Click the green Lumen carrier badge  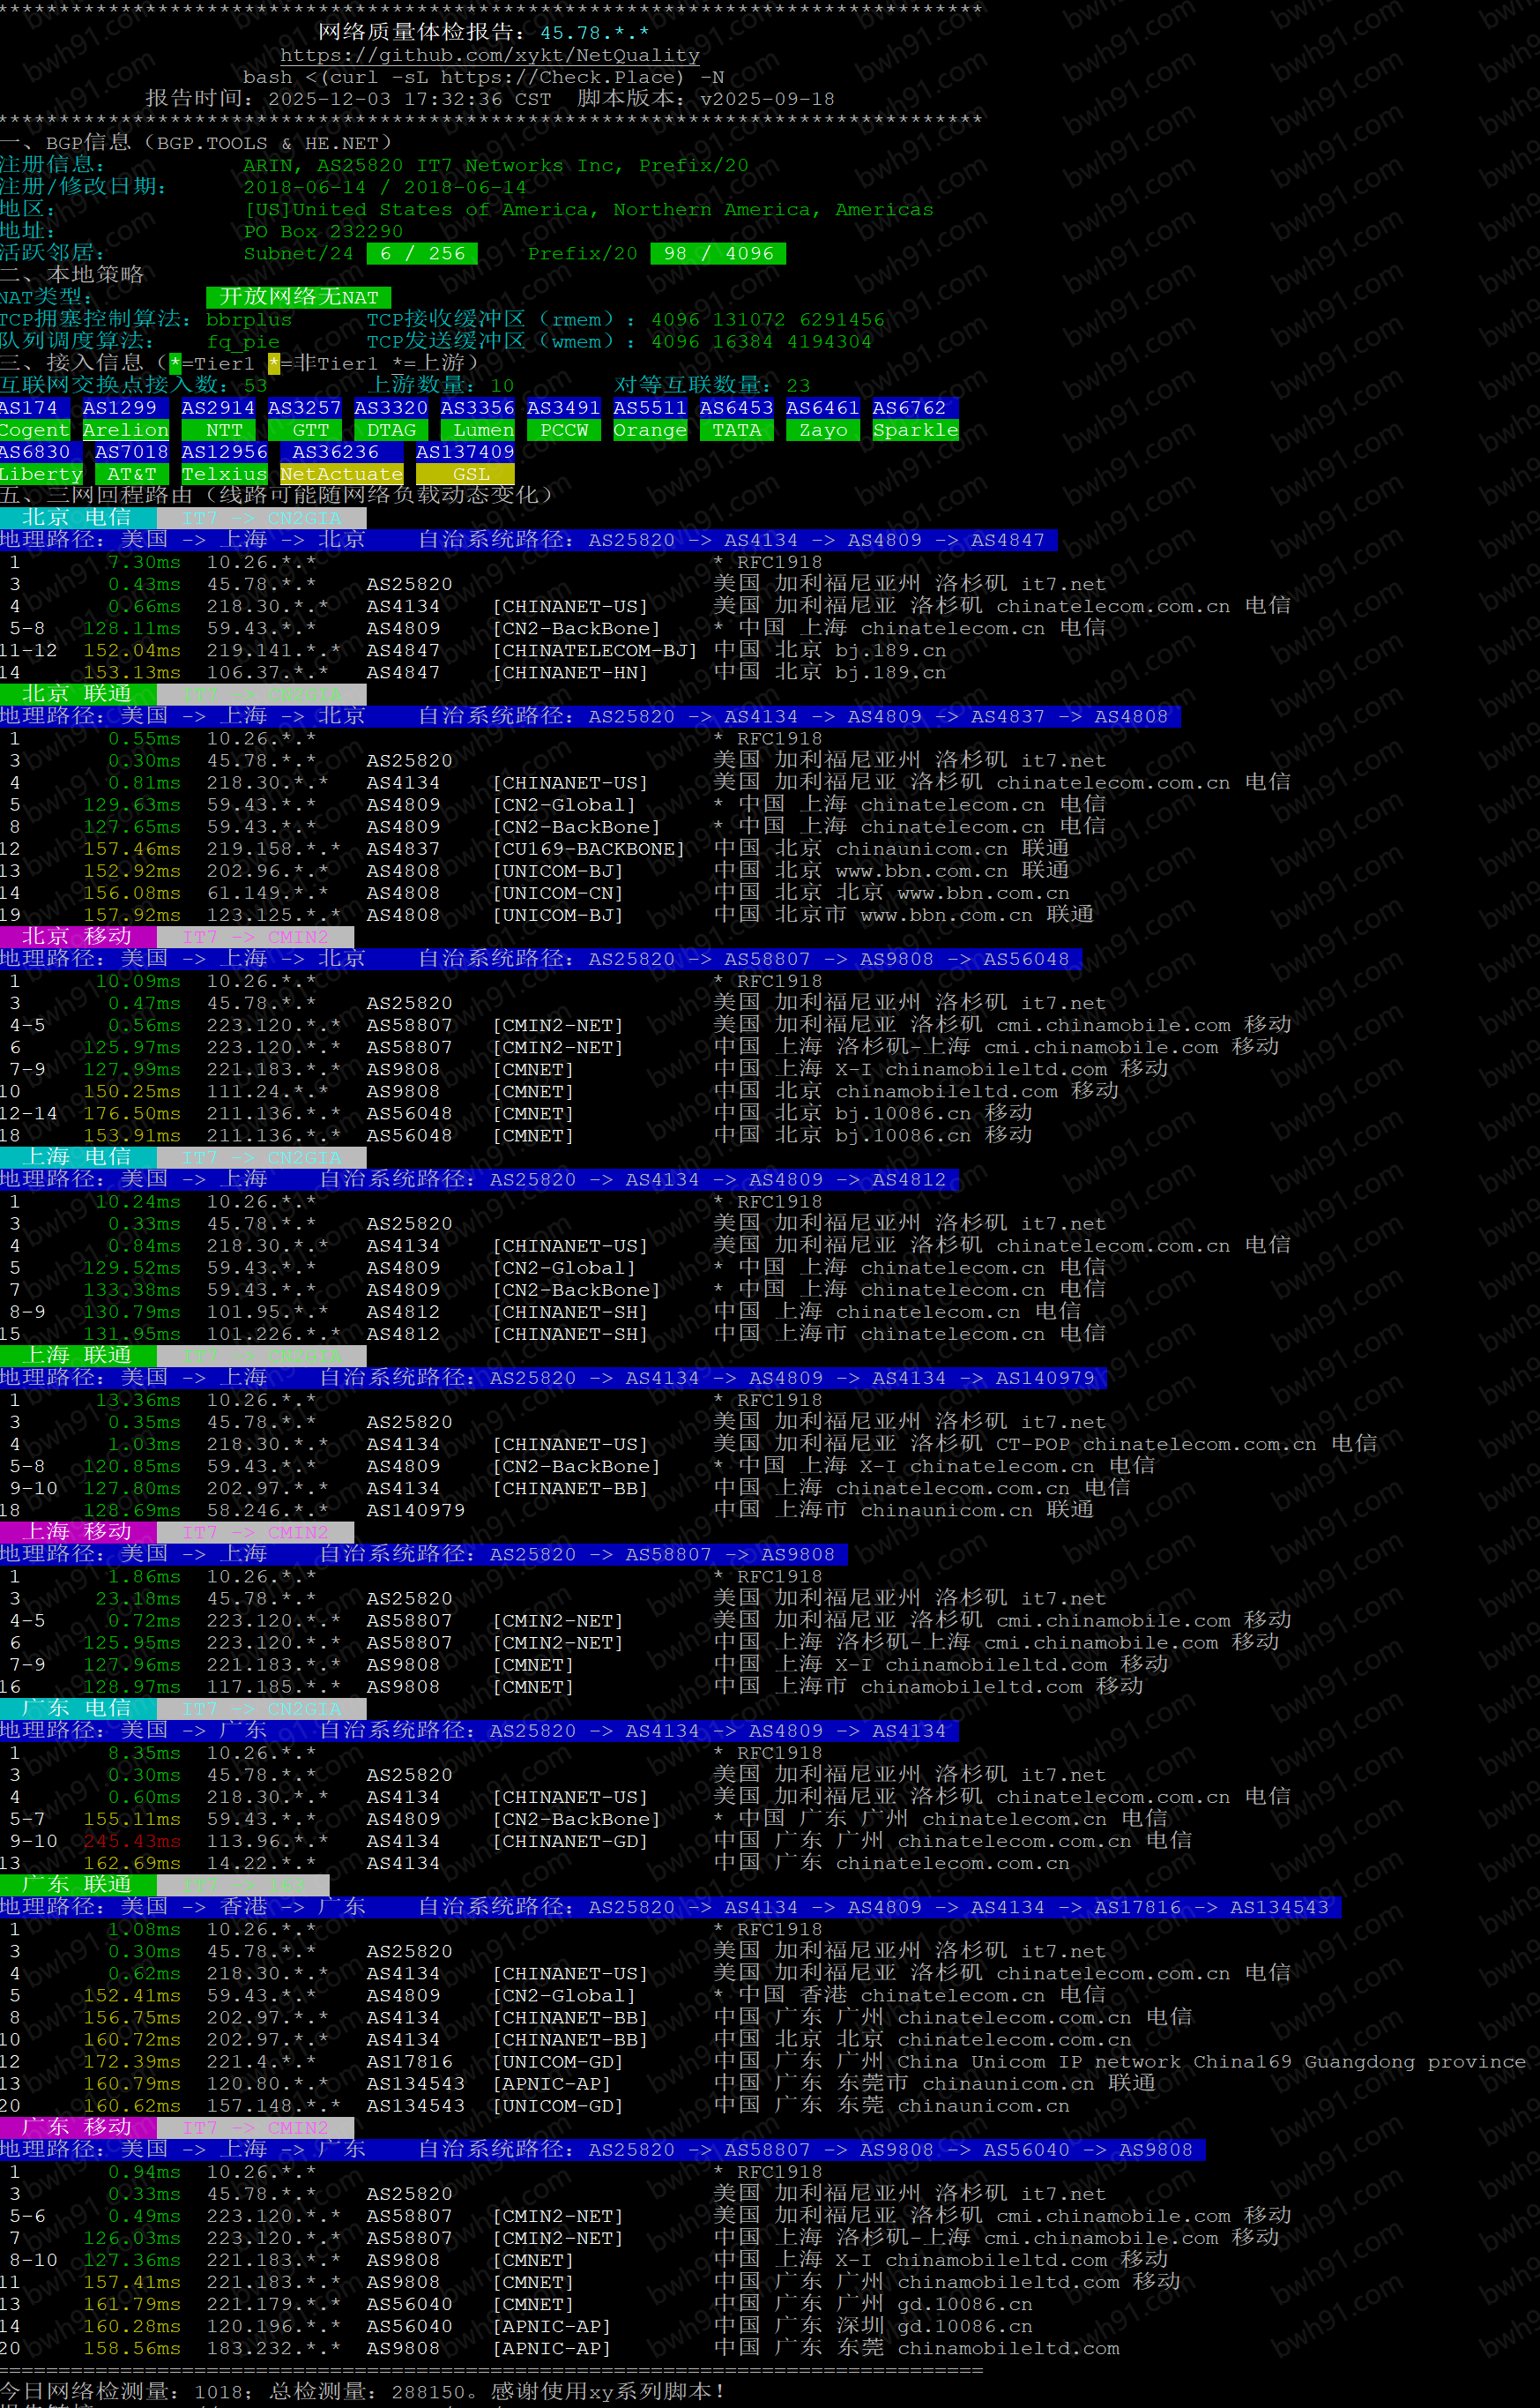[x=483, y=430]
